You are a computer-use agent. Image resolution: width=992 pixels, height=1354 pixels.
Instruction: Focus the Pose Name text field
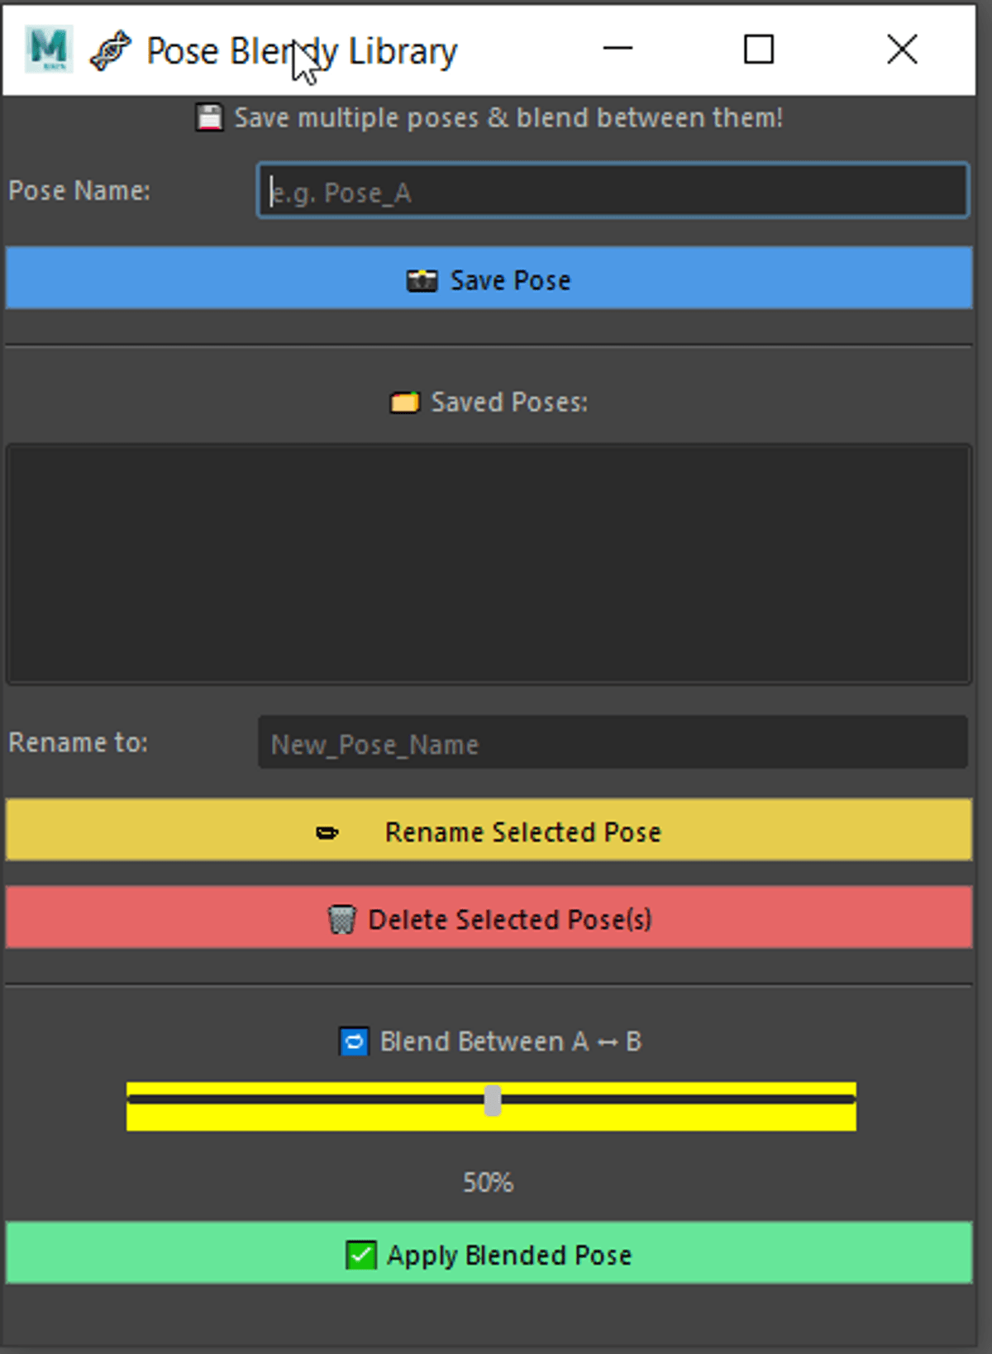click(612, 192)
